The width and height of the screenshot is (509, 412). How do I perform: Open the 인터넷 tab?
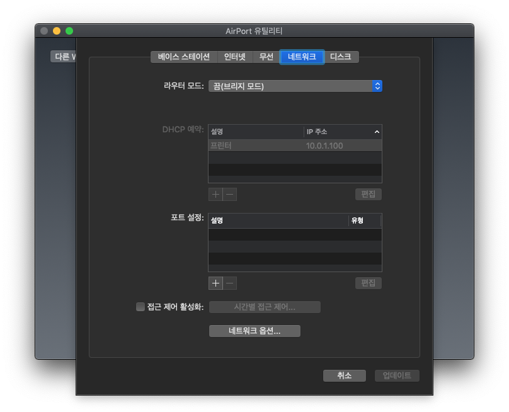click(235, 57)
